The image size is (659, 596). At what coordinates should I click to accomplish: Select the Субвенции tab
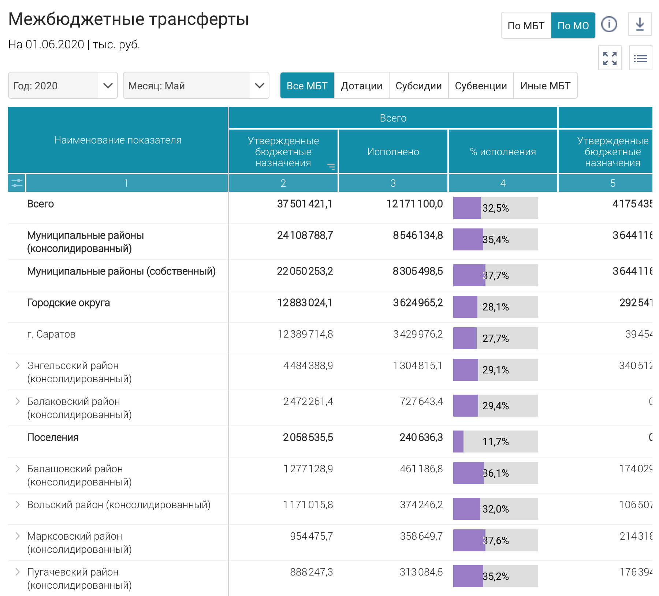click(481, 86)
